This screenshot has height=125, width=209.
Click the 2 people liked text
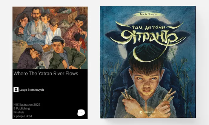click(23, 116)
